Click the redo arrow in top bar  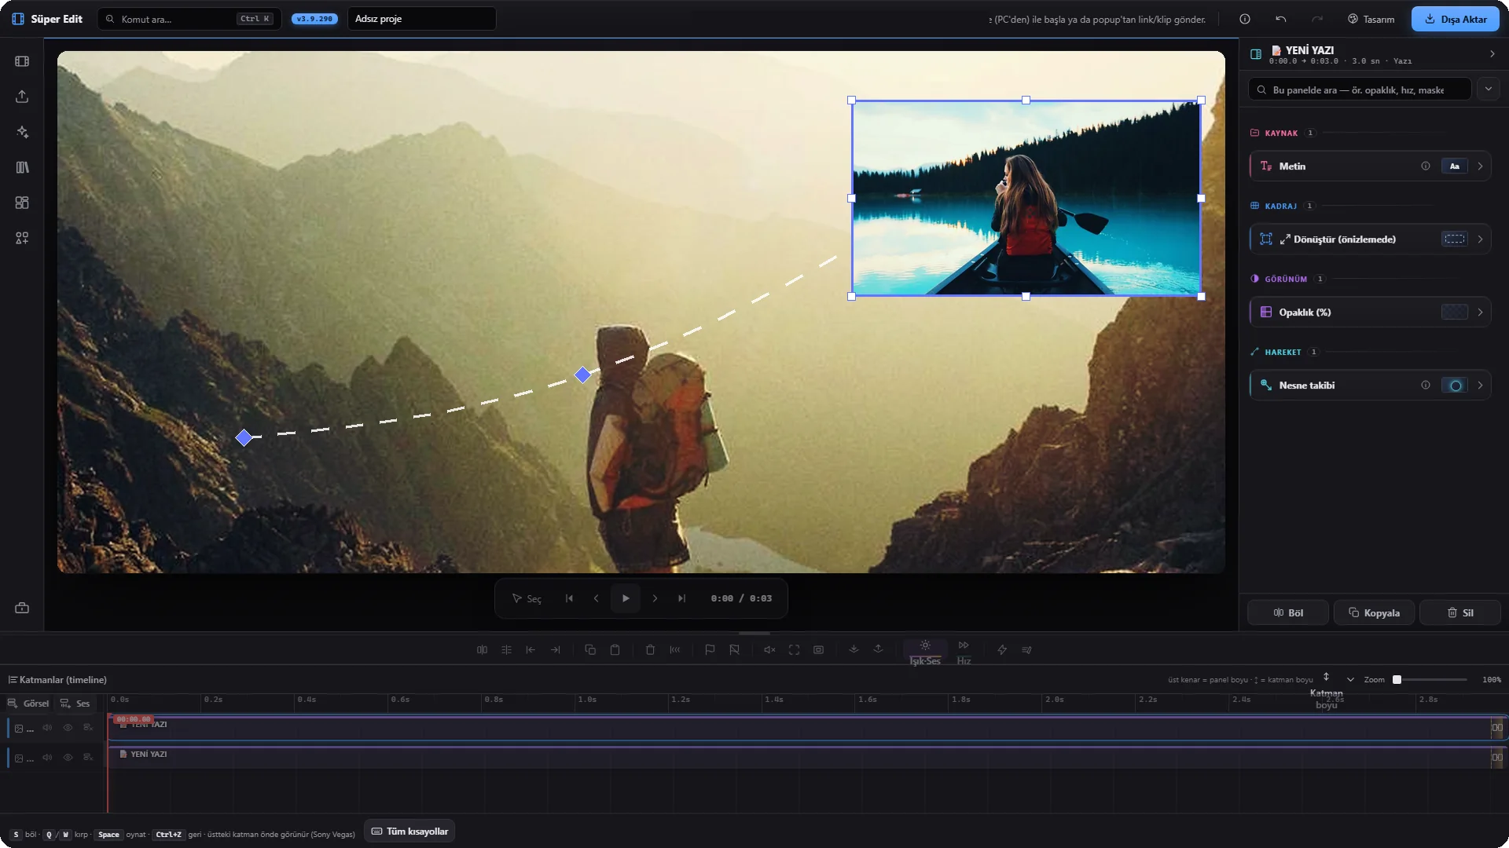(1317, 19)
